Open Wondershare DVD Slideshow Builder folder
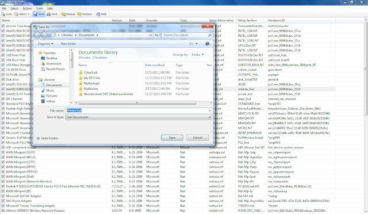The height and width of the screenshot is (214, 368). pyautogui.click(x=109, y=94)
